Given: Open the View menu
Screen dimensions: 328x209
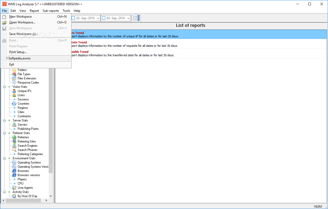Looking at the screenshot, I should pos(23,11).
